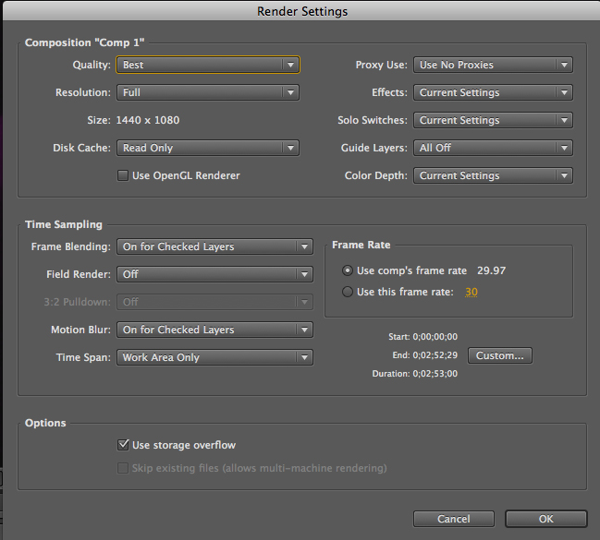Image resolution: width=600 pixels, height=540 pixels.
Task: Confirm render settings with OK
Action: click(546, 519)
